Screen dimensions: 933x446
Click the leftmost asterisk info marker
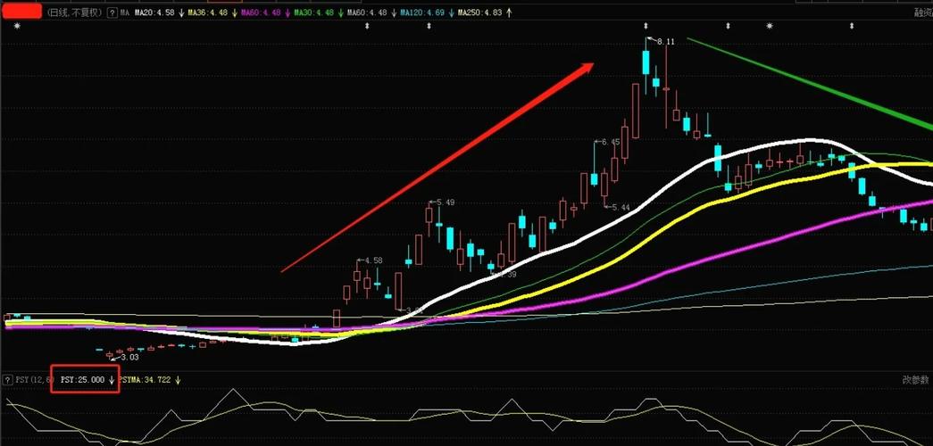pos(17,27)
